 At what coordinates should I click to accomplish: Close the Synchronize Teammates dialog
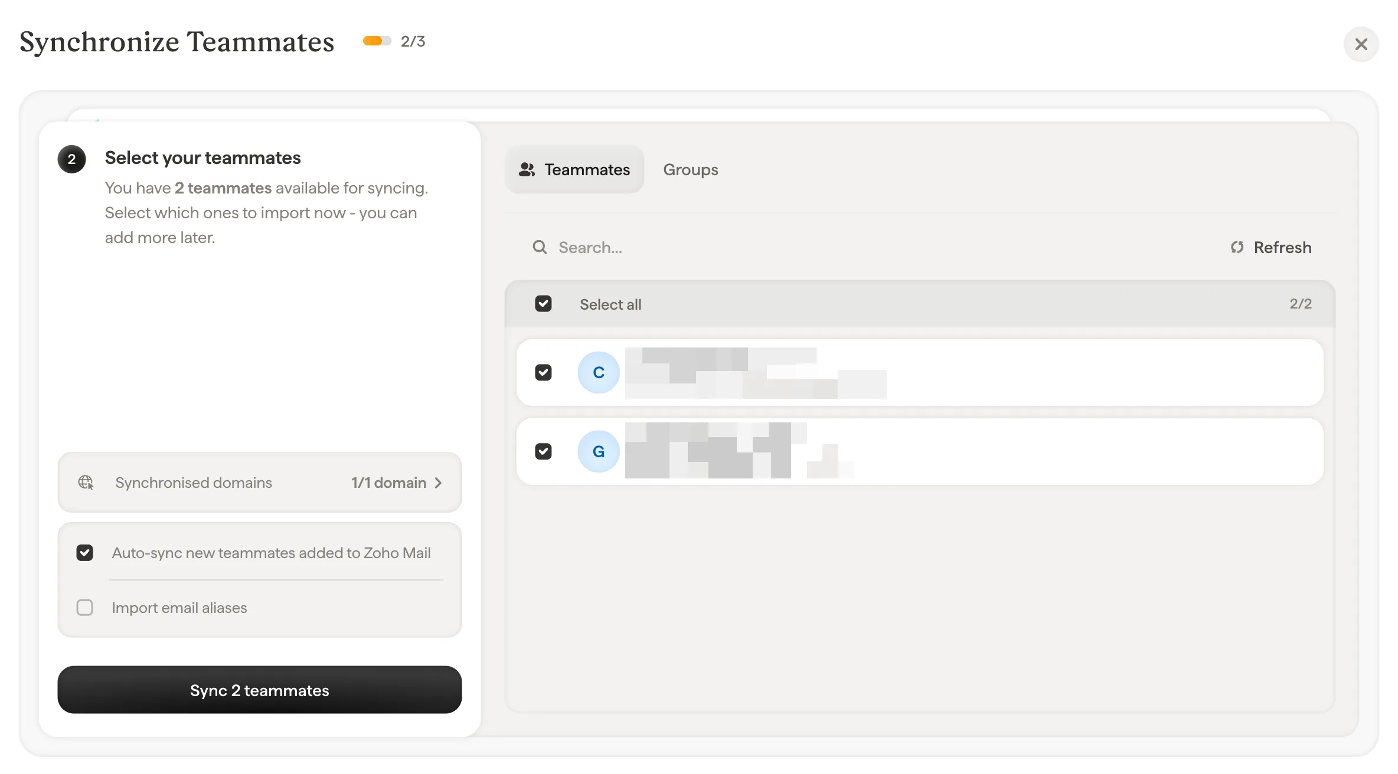point(1361,44)
